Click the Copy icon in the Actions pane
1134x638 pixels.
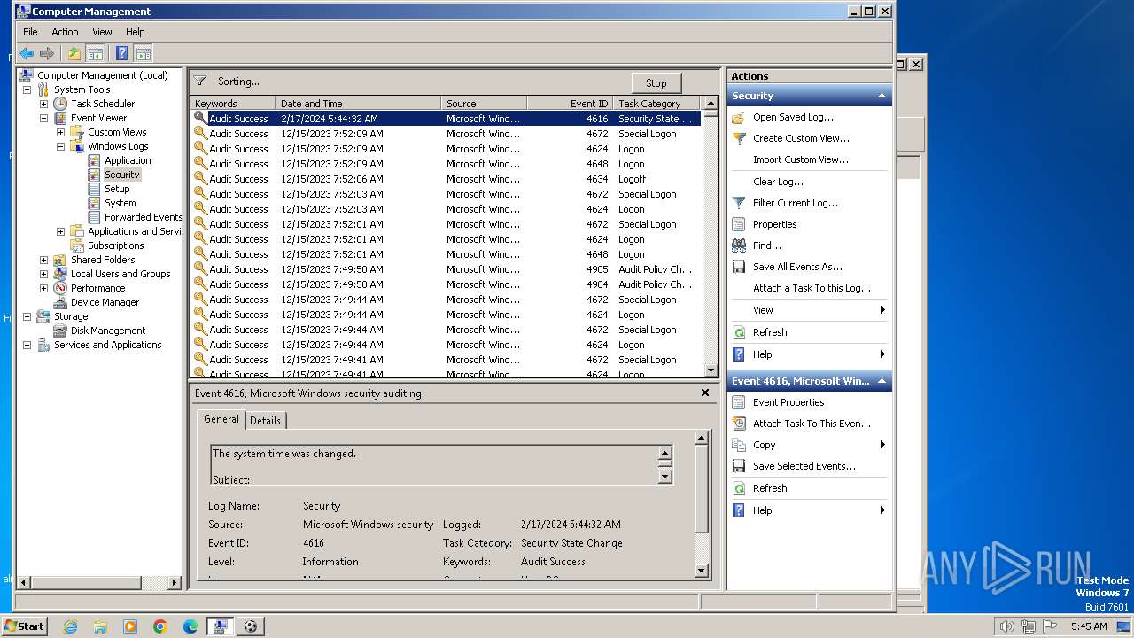(x=739, y=445)
